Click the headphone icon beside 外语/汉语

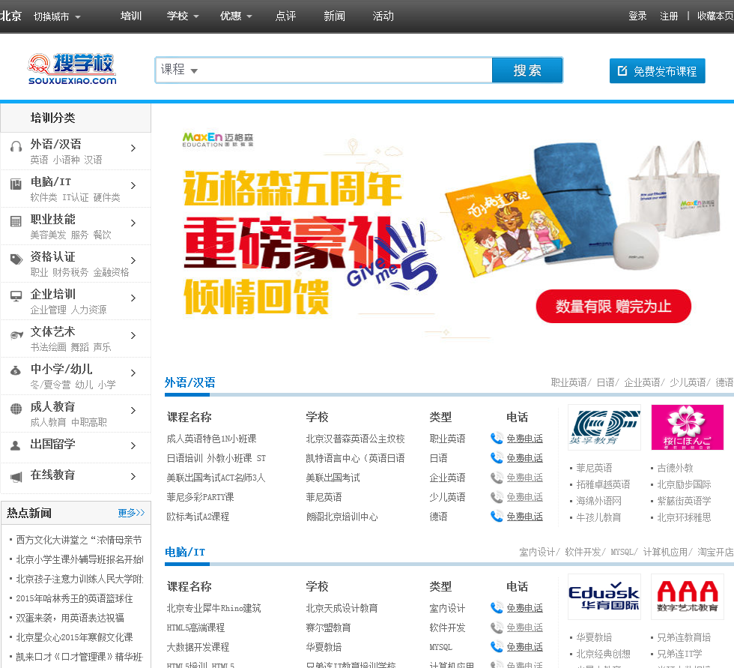coord(16,147)
